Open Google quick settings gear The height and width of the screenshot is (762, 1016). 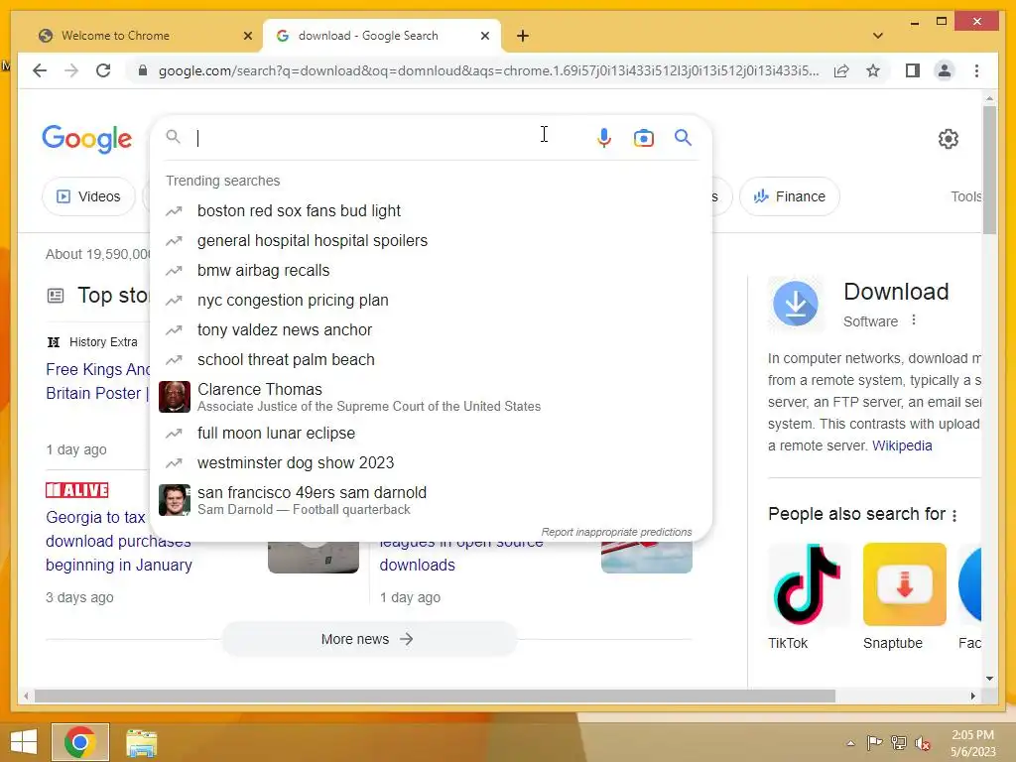pyautogui.click(x=948, y=138)
